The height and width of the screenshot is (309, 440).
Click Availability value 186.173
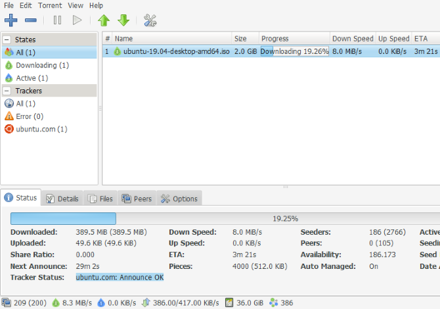tap(382, 255)
